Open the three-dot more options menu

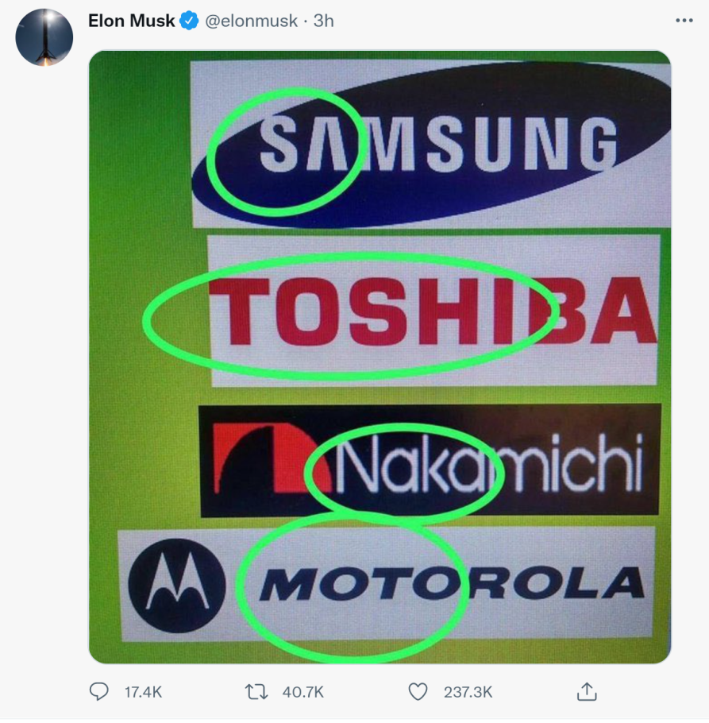click(684, 21)
